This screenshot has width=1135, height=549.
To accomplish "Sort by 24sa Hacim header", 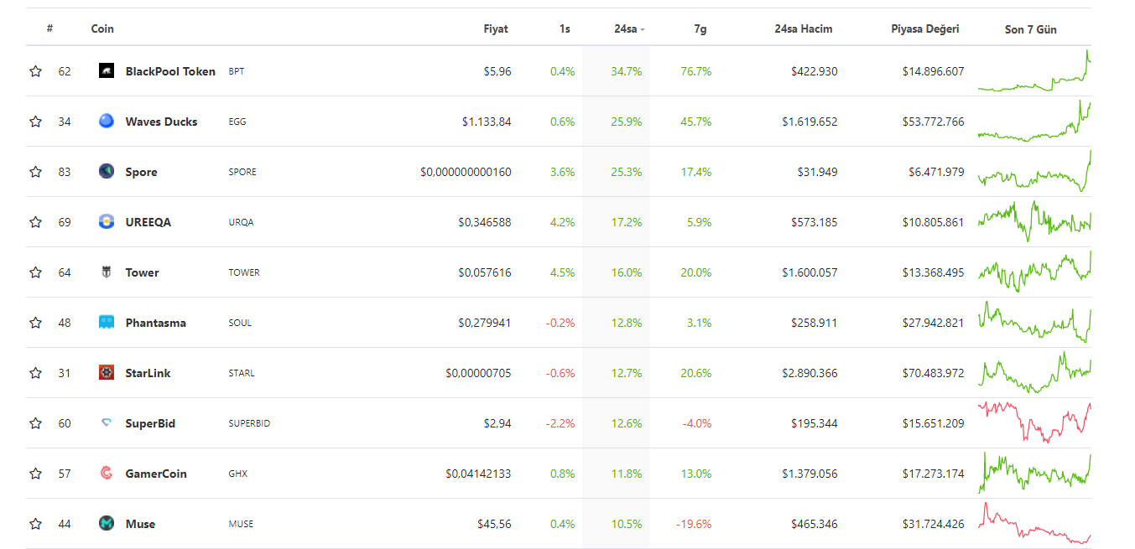I will point(804,28).
